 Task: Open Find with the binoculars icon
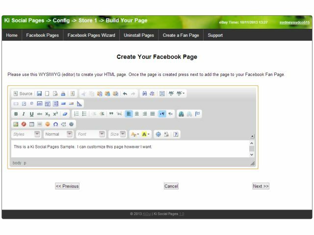pyautogui.click(x=144, y=94)
